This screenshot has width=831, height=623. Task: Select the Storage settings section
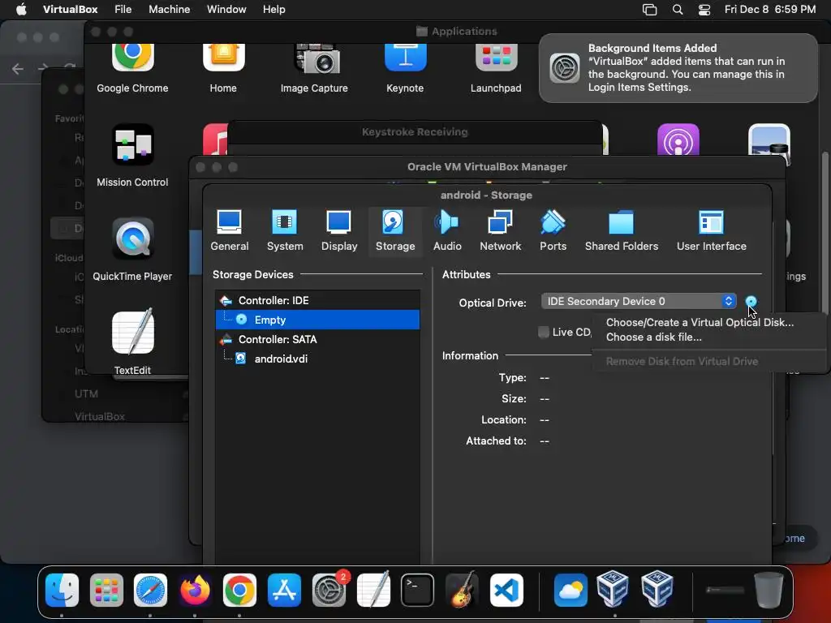coord(395,231)
